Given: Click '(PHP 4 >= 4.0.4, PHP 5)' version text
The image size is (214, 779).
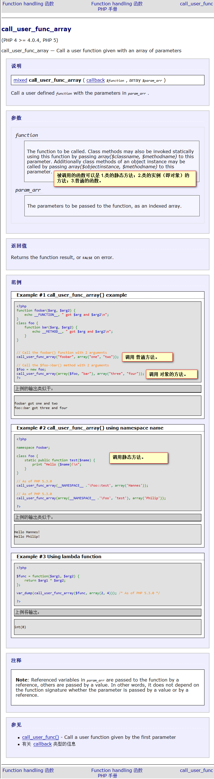Looking at the screenshot, I should pos(29,40).
